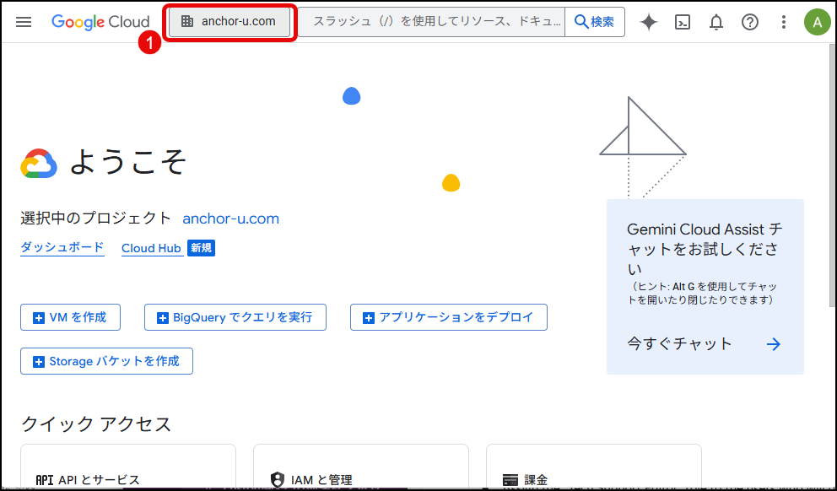Open the anchor-u.com selected project link
The width and height of the screenshot is (837, 491).
point(230,219)
